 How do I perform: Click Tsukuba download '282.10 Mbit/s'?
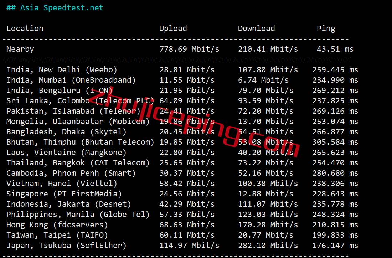click(268, 246)
